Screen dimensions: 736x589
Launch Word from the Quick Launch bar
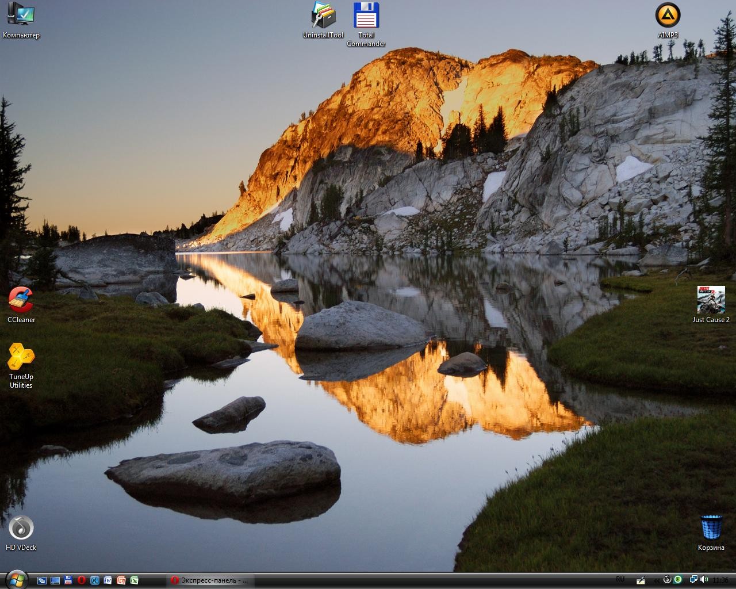pos(108,580)
